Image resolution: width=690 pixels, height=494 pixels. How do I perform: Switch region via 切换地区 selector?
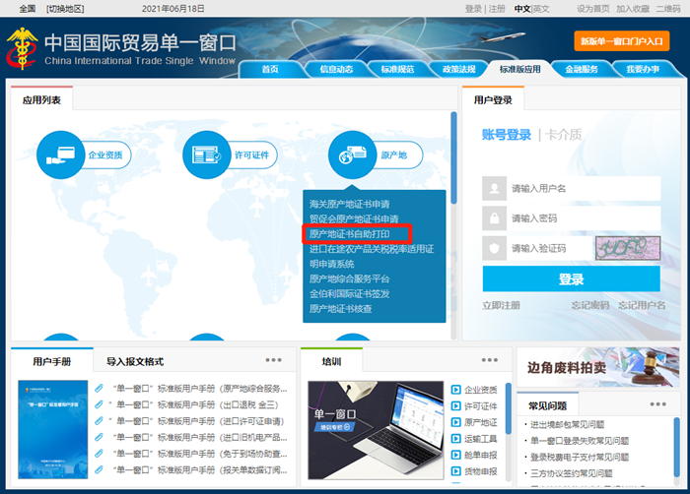[65, 8]
